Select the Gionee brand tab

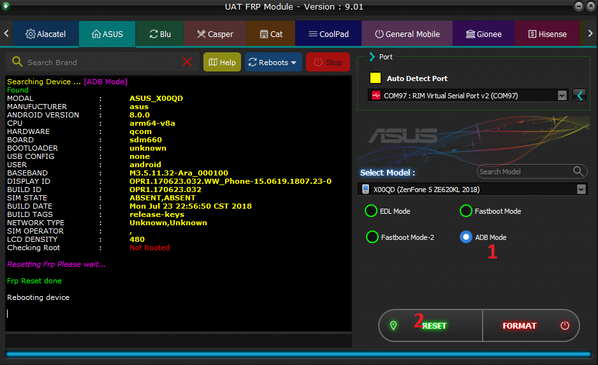click(484, 34)
